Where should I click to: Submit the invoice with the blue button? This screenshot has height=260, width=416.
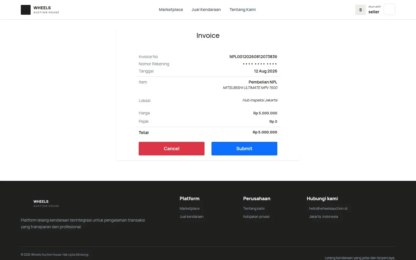pos(244,148)
